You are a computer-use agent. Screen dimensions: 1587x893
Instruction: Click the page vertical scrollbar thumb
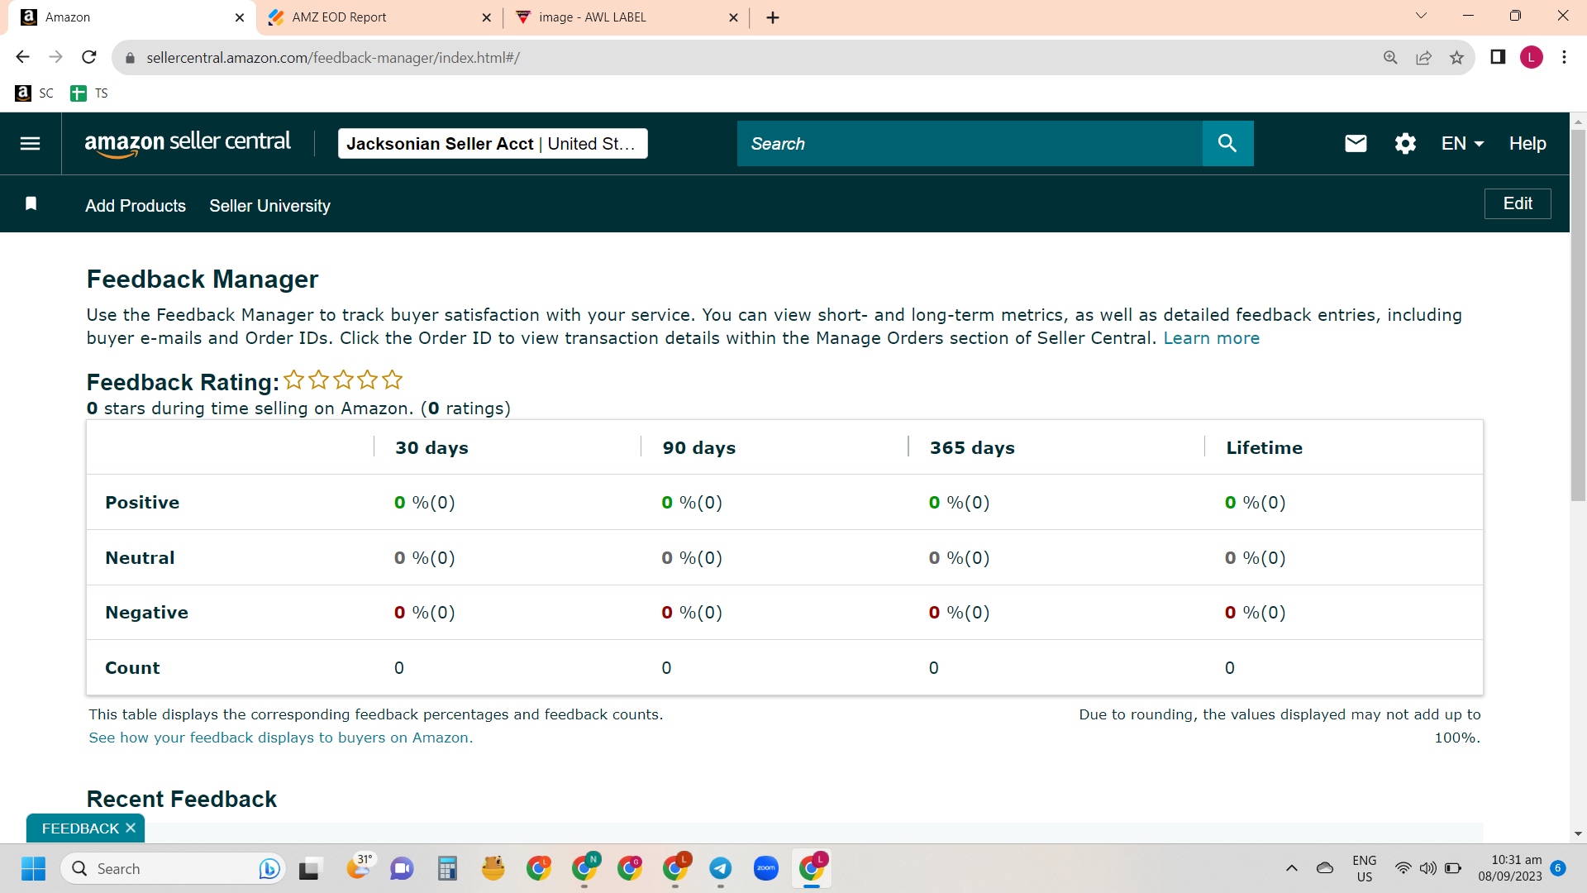[x=1578, y=314]
